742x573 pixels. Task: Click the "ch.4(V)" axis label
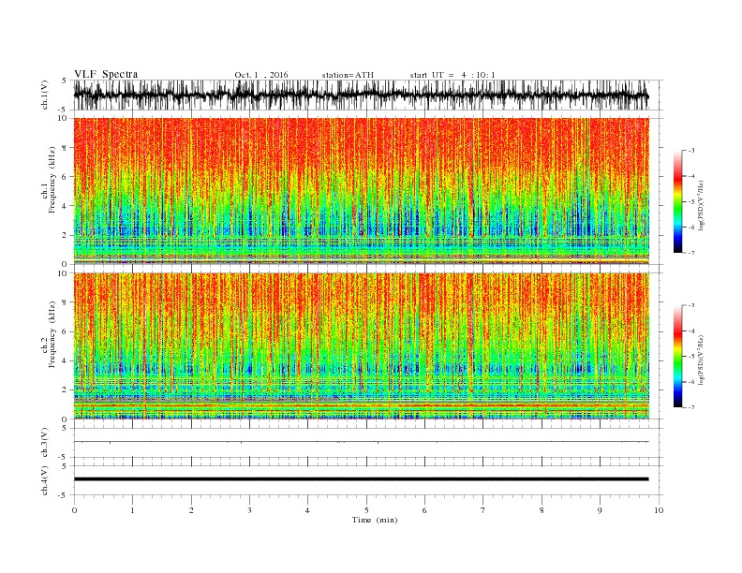tap(45, 480)
